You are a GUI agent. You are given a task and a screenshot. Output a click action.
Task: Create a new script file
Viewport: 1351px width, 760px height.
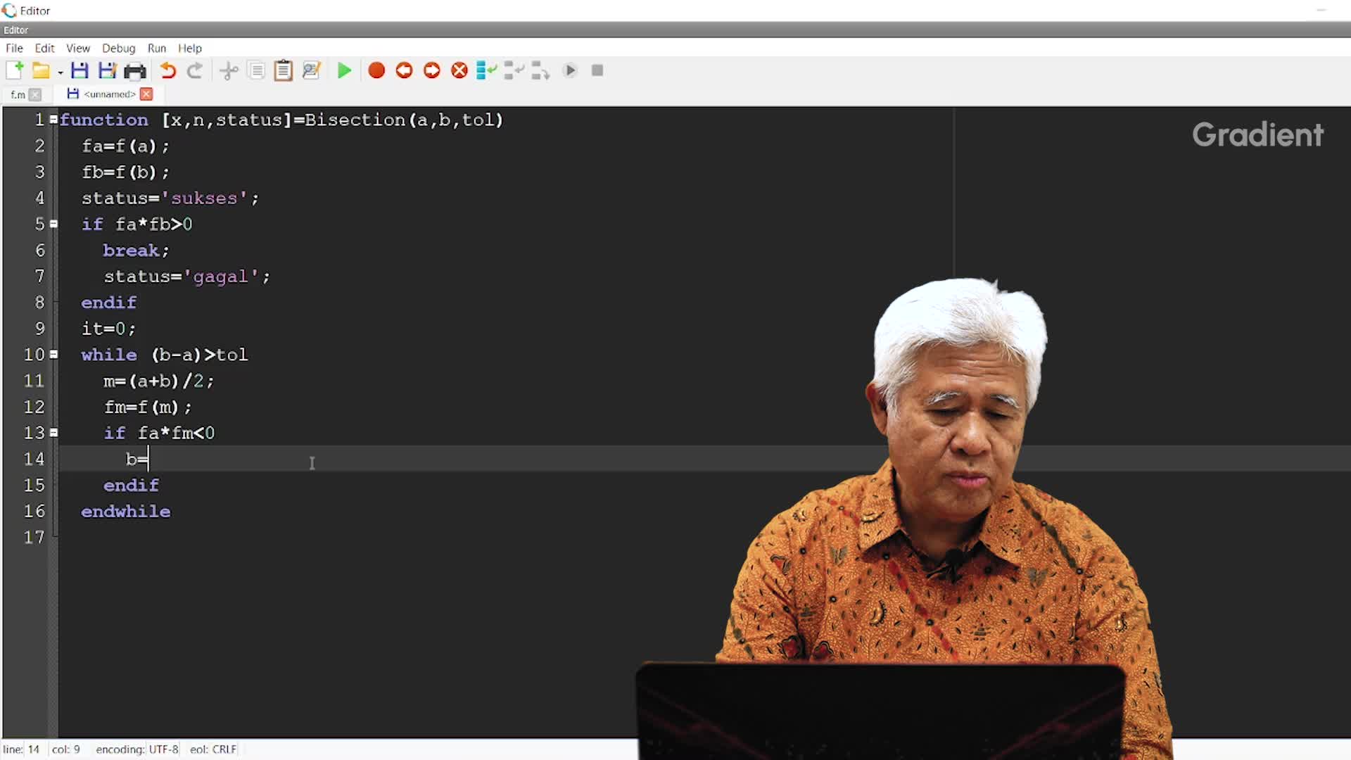click(x=14, y=70)
